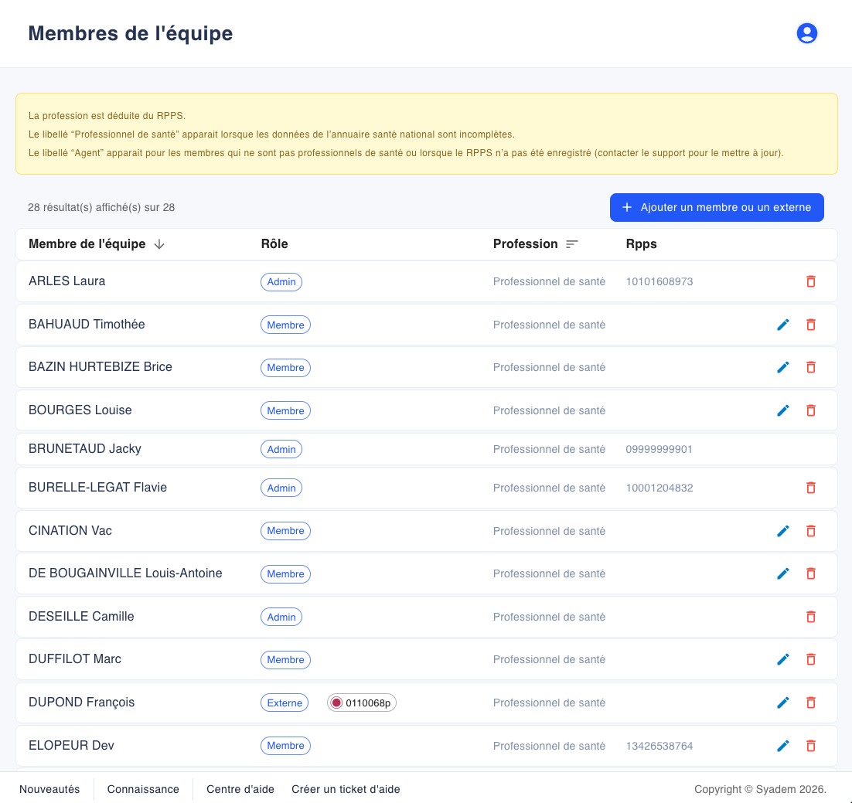Open the Profession column filter icon

[x=571, y=244]
